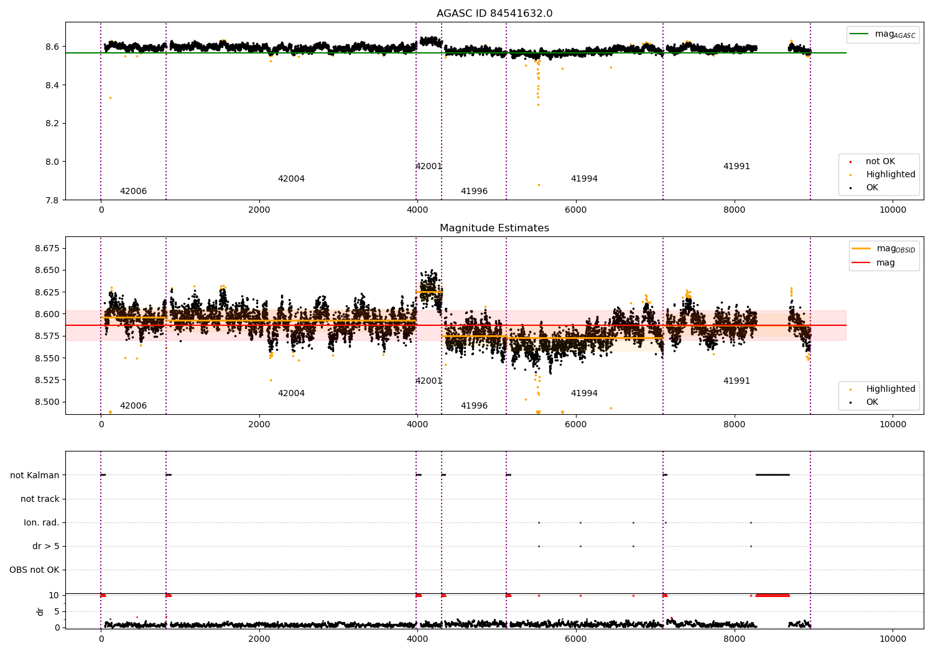The height and width of the screenshot is (653, 933).
Task: Click the red mag legend line
Action: click(x=861, y=262)
